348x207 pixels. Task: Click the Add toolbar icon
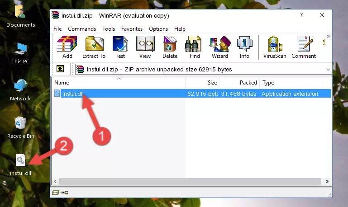tap(67, 47)
